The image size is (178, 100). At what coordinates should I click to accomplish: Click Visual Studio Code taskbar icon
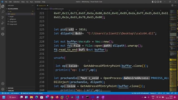77,97
